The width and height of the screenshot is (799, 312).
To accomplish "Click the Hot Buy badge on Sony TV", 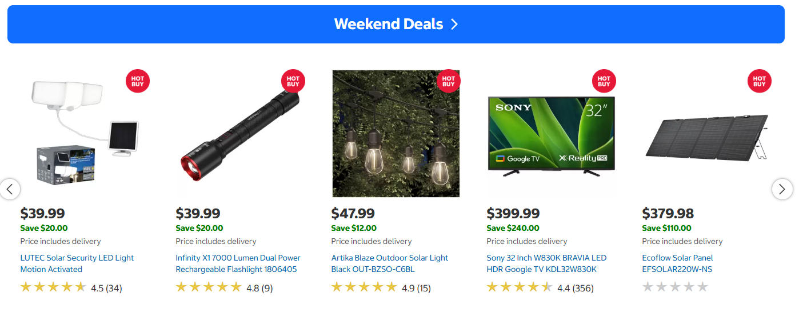I will (x=604, y=82).
